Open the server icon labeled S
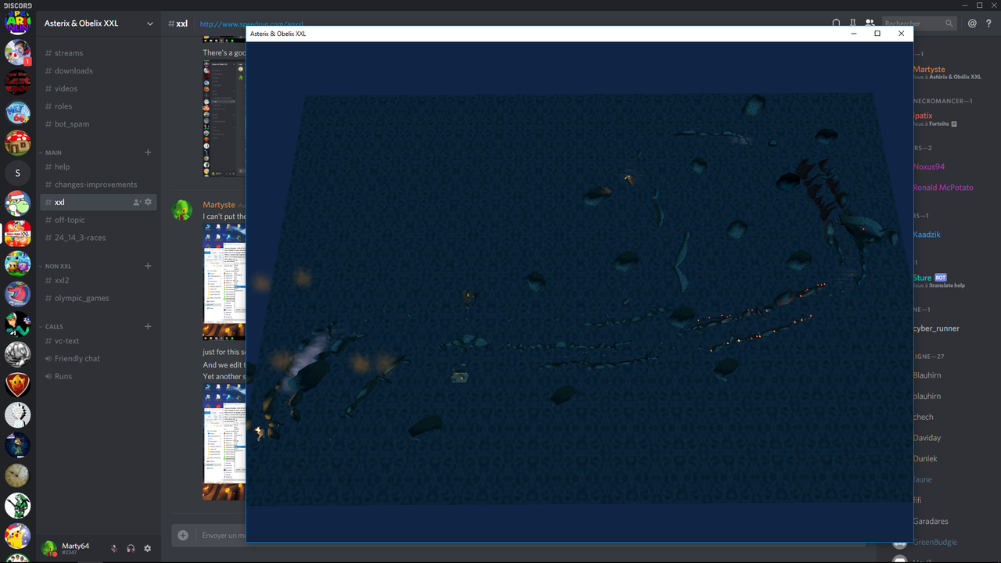Image resolution: width=1001 pixels, height=563 pixels. (x=17, y=173)
